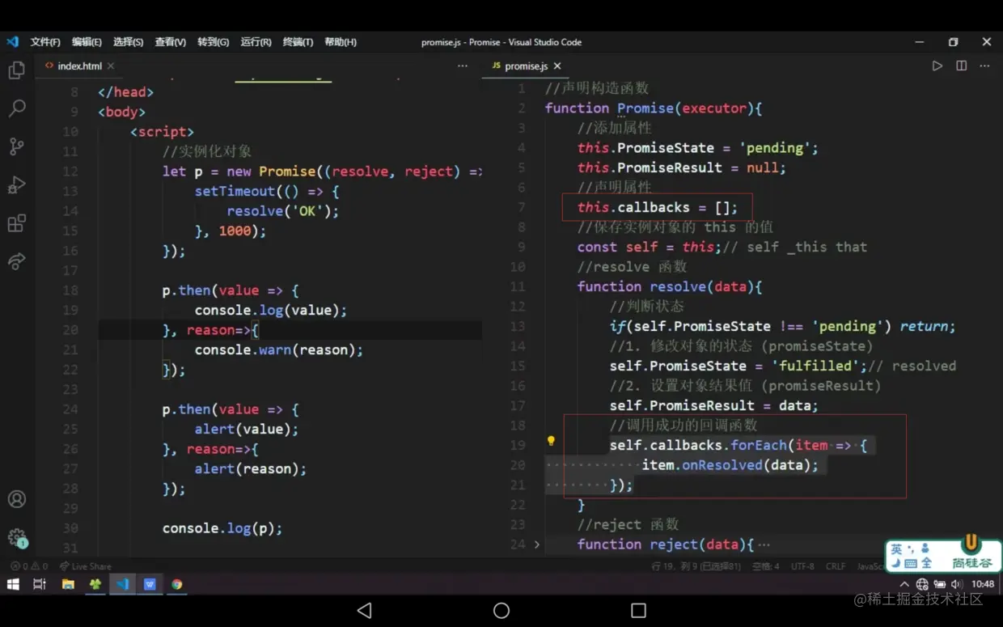Click the 英 input language indicator
This screenshot has height=627, width=1003.
click(896, 549)
